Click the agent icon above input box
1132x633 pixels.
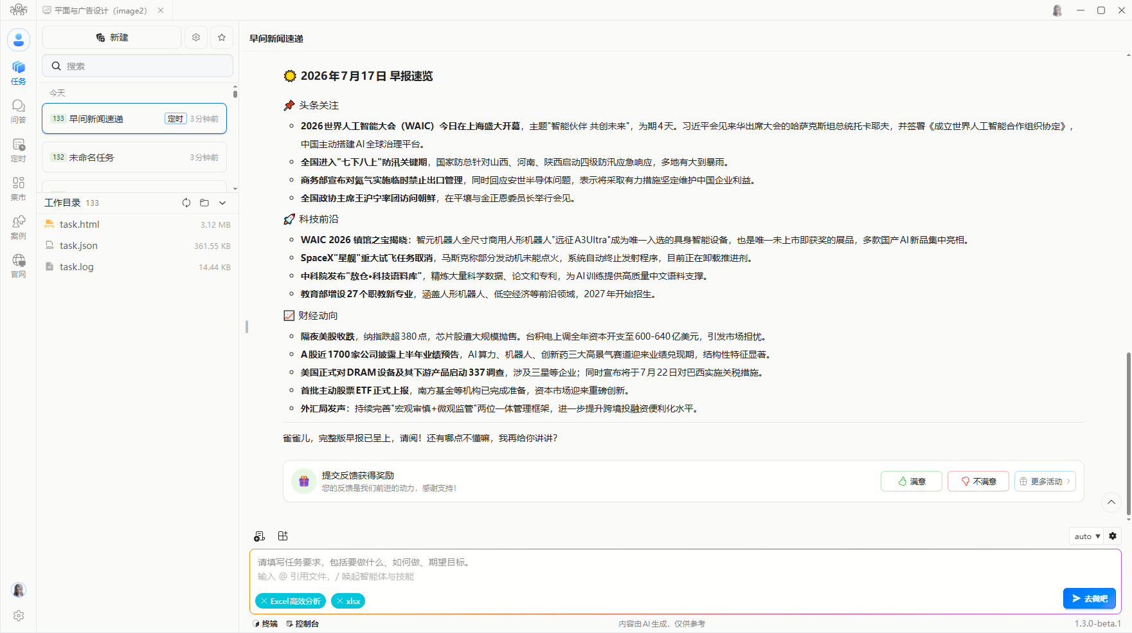[x=260, y=536]
